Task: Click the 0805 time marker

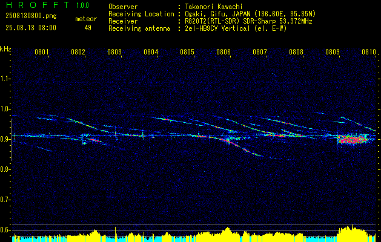Action: click(x=187, y=52)
